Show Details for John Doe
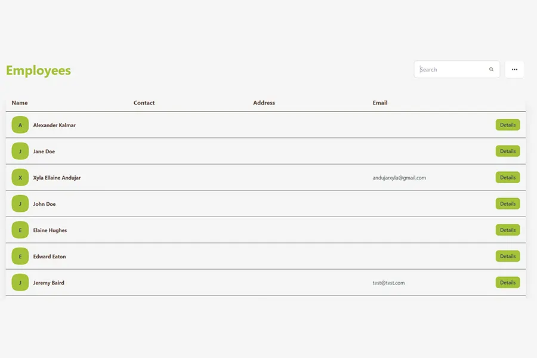537x358 pixels. pos(507,204)
